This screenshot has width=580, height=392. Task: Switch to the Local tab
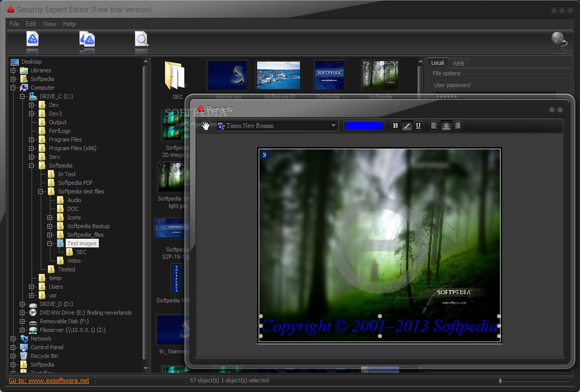click(437, 63)
